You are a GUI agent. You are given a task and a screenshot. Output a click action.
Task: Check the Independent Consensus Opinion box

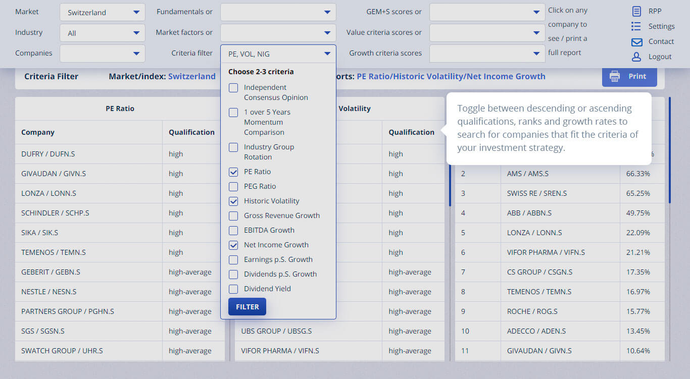click(x=233, y=88)
